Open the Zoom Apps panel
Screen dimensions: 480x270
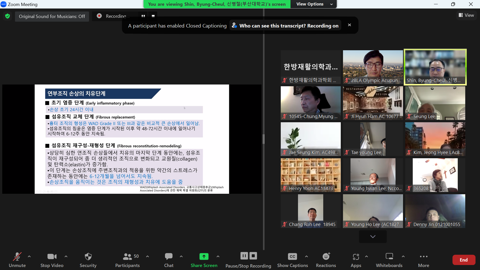tap(356, 260)
